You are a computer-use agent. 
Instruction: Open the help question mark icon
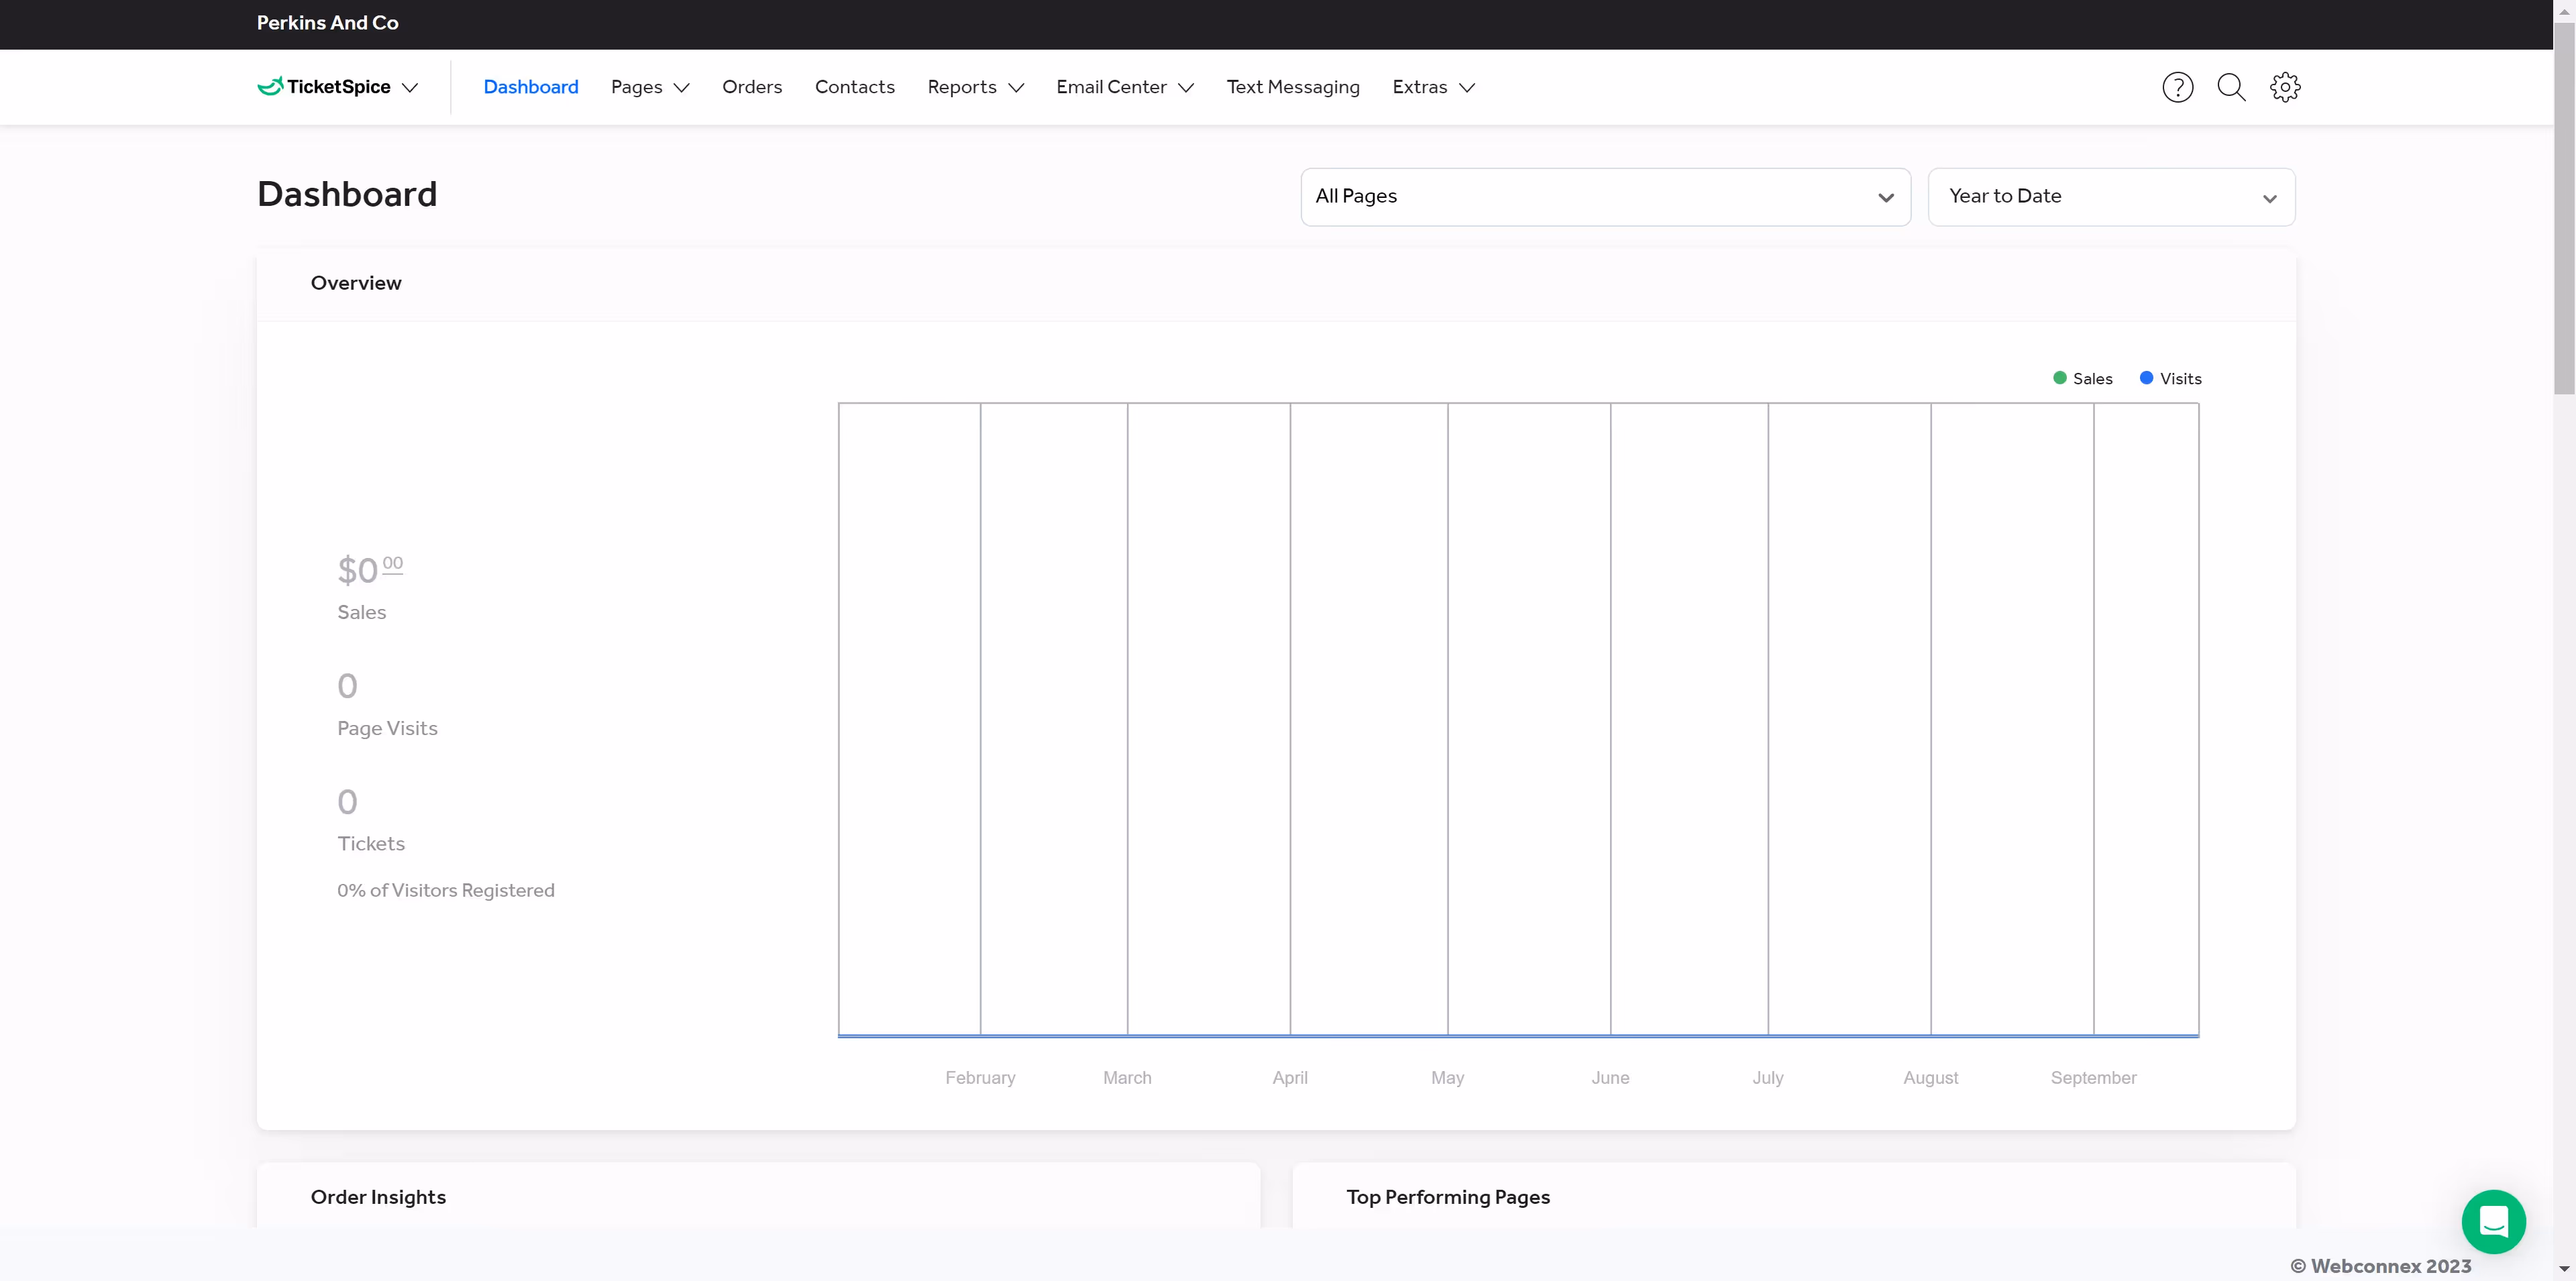click(x=2177, y=87)
